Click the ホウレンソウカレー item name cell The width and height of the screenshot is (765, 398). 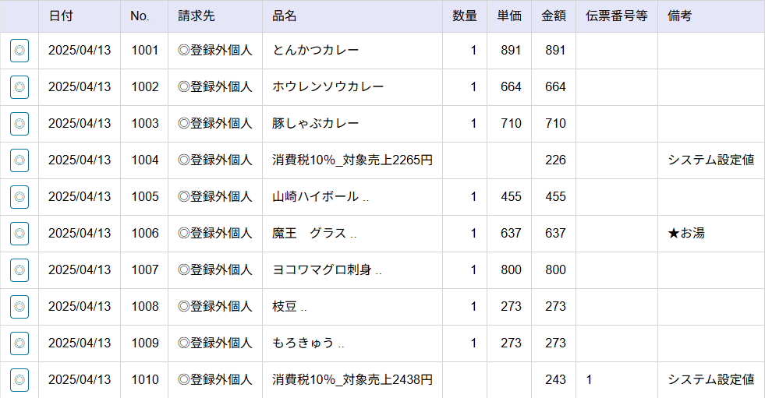[x=328, y=87]
